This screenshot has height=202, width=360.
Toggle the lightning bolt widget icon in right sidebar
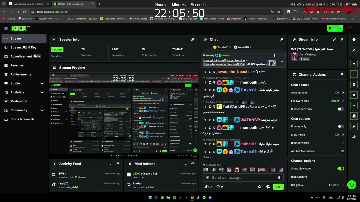tap(354, 74)
